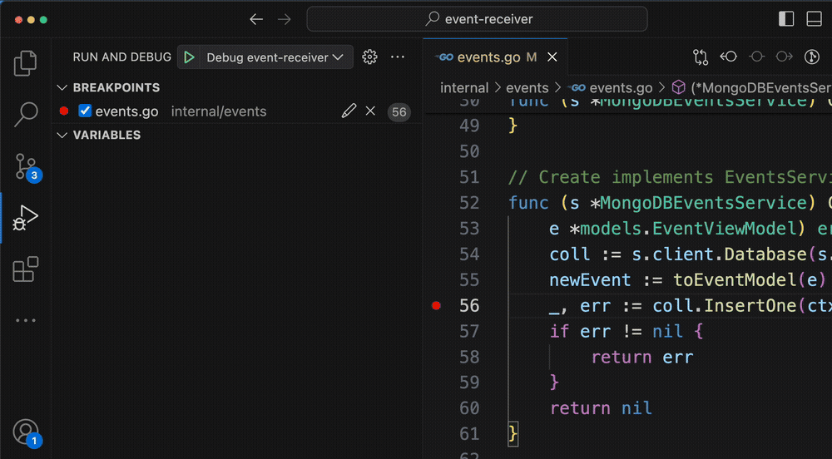Open Run and Debug more actions menu
The image size is (832, 459).
pos(398,57)
